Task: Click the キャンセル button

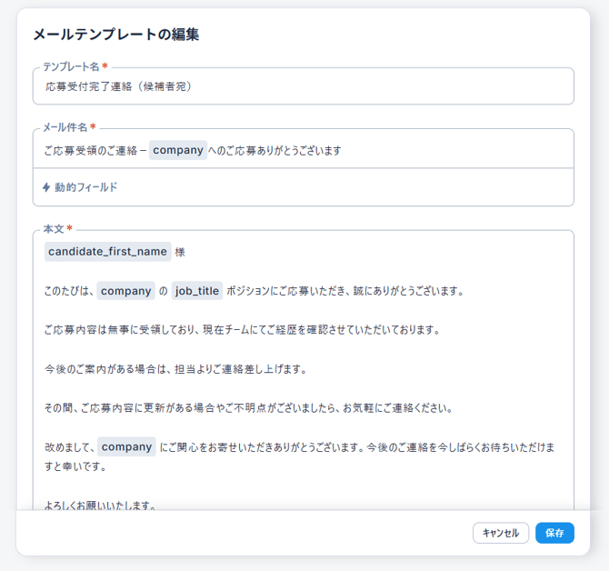Action: click(500, 533)
